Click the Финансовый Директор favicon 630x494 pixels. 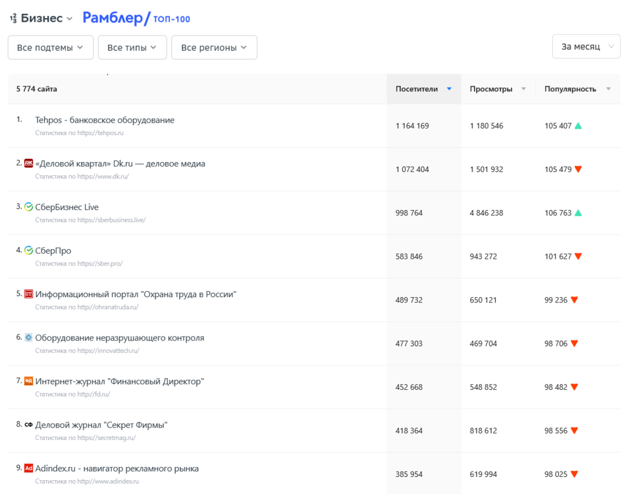point(28,381)
